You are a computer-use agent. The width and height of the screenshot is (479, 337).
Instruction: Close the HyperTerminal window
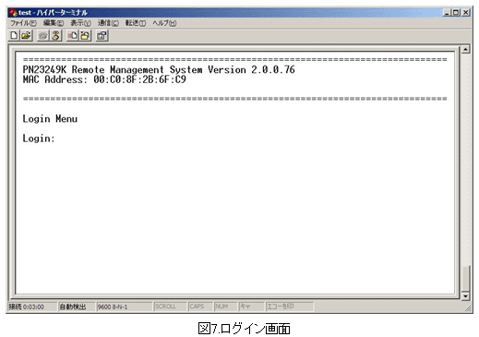point(466,13)
